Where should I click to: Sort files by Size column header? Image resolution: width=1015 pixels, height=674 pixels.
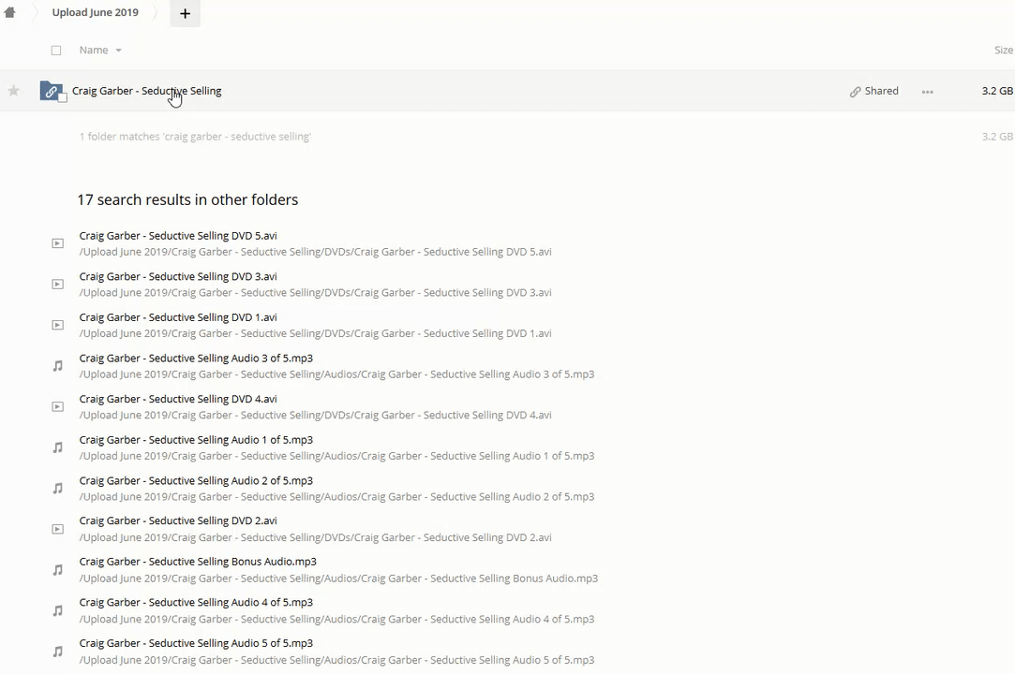1002,51
